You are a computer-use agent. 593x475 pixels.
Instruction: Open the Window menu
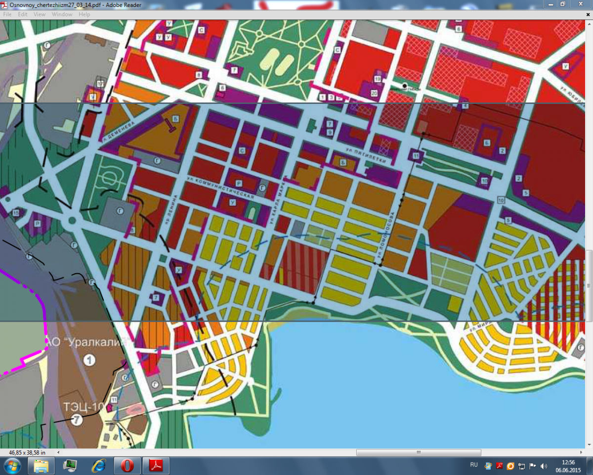pyautogui.click(x=62, y=14)
